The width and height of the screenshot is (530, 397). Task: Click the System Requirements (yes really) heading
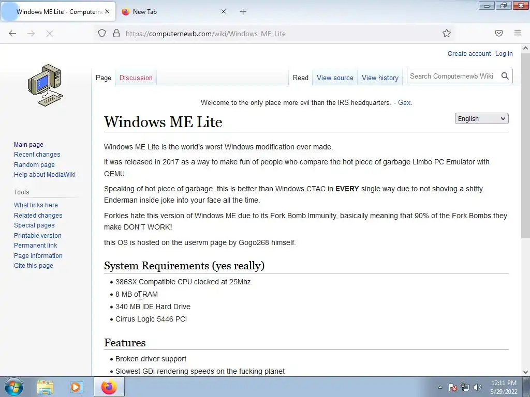pos(184,266)
